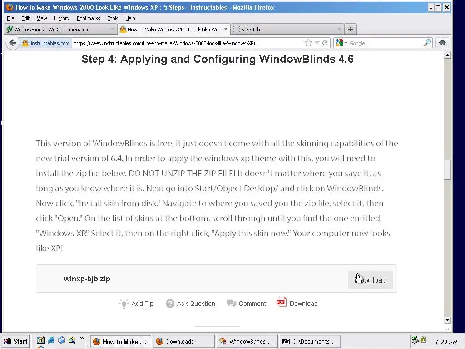Screen dimensions: 465x349
Task: Close the WindowBlinds WinCustomize tab
Action: 112,29
